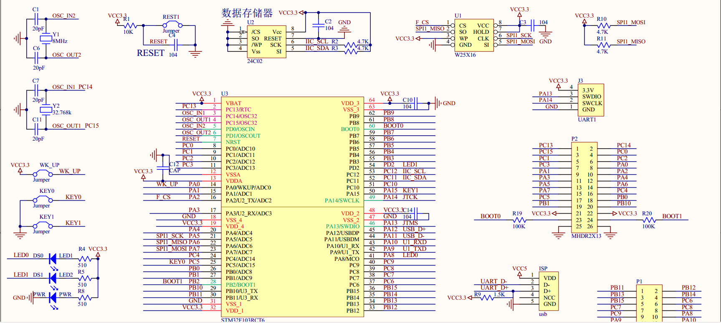Click the R5 510 resistor
This screenshot has width=721, height=323.
point(85,278)
